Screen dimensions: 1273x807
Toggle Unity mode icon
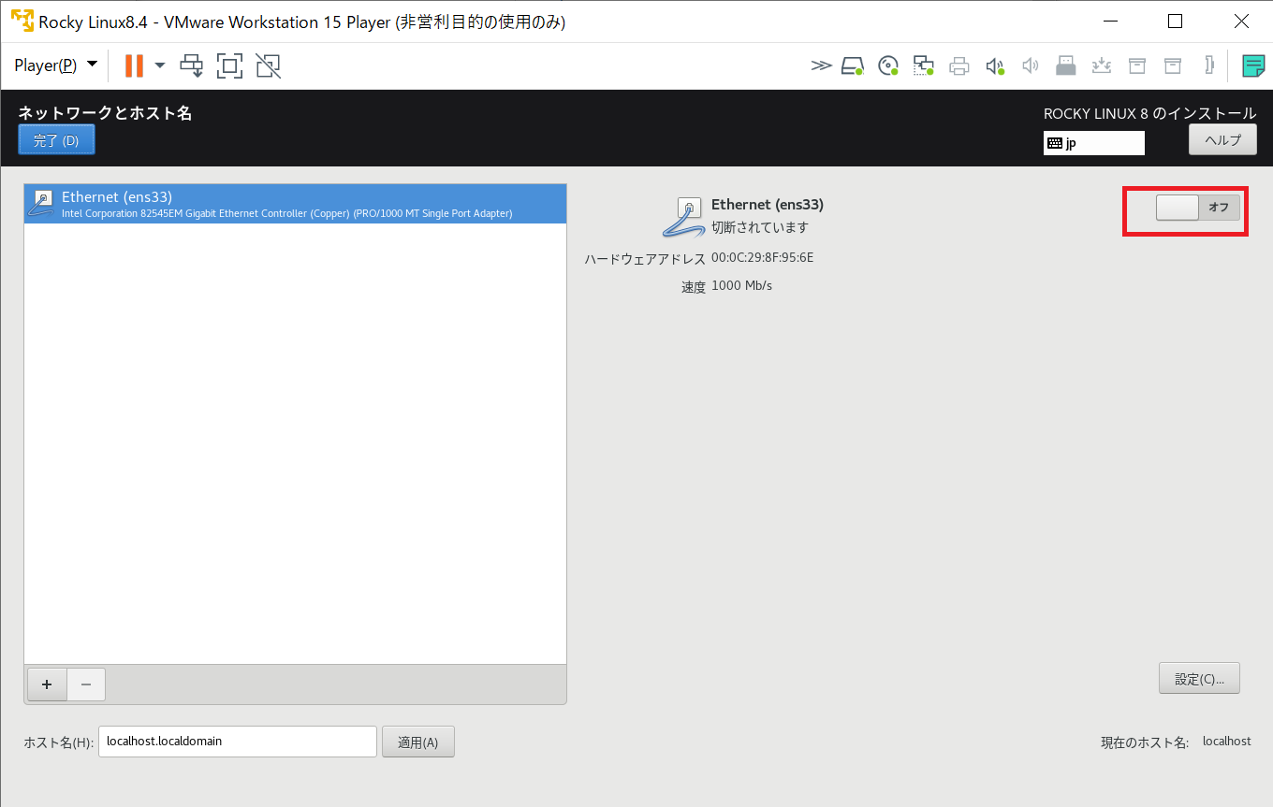click(x=268, y=65)
